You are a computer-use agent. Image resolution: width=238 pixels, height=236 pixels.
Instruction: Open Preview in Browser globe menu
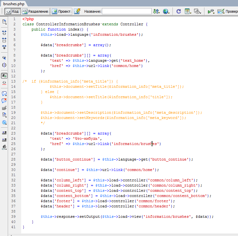[166, 11]
